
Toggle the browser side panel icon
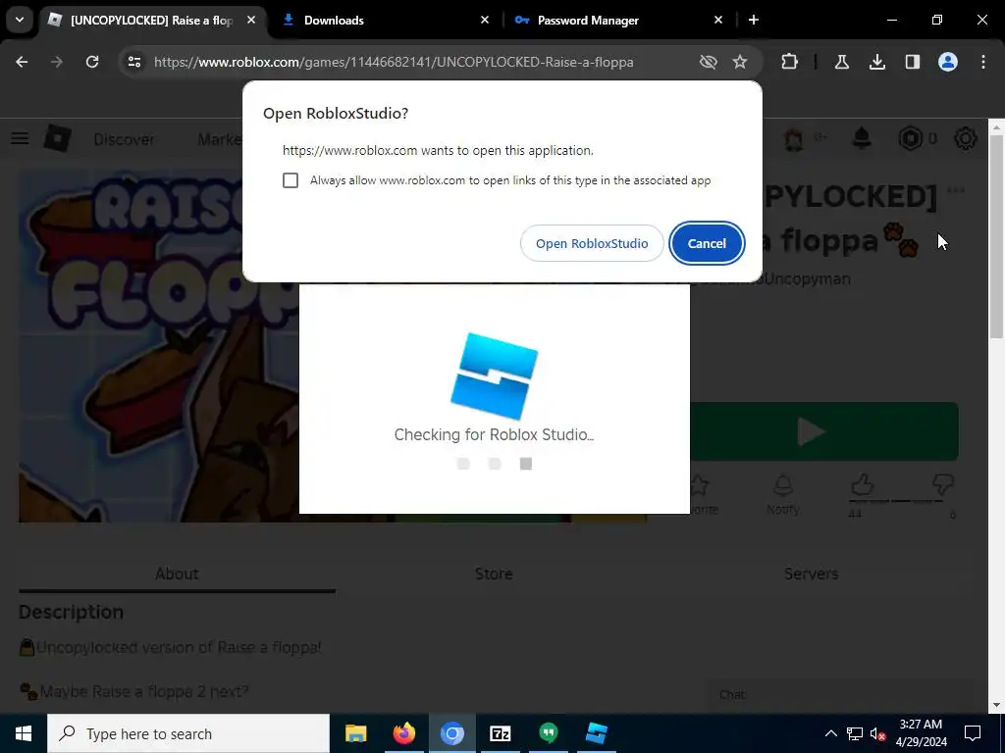tap(912, 62)
